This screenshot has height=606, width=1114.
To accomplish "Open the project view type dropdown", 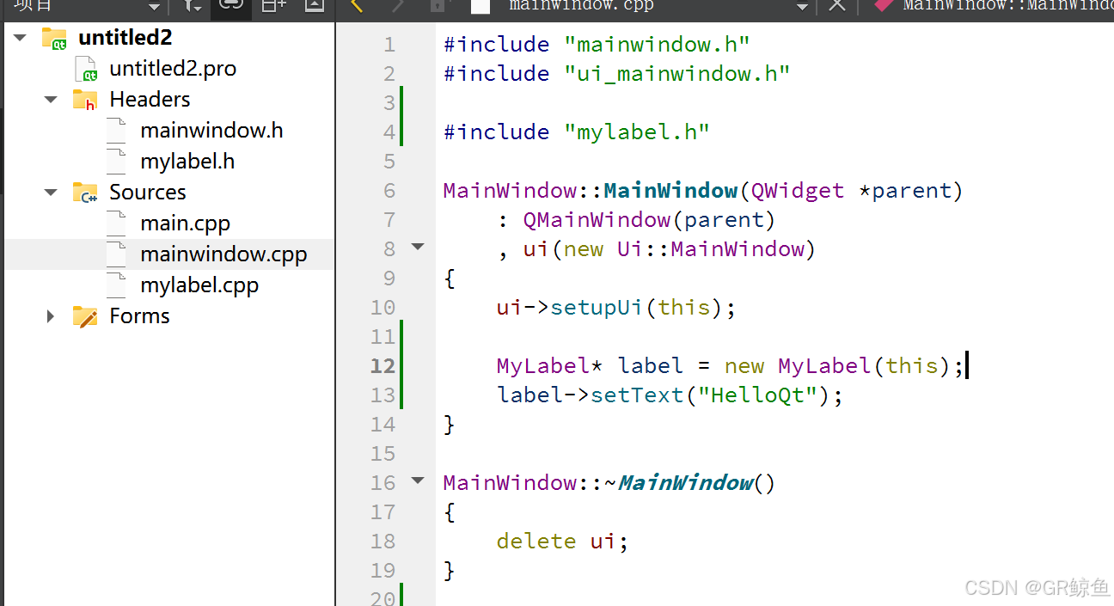I will click(154, 6).
